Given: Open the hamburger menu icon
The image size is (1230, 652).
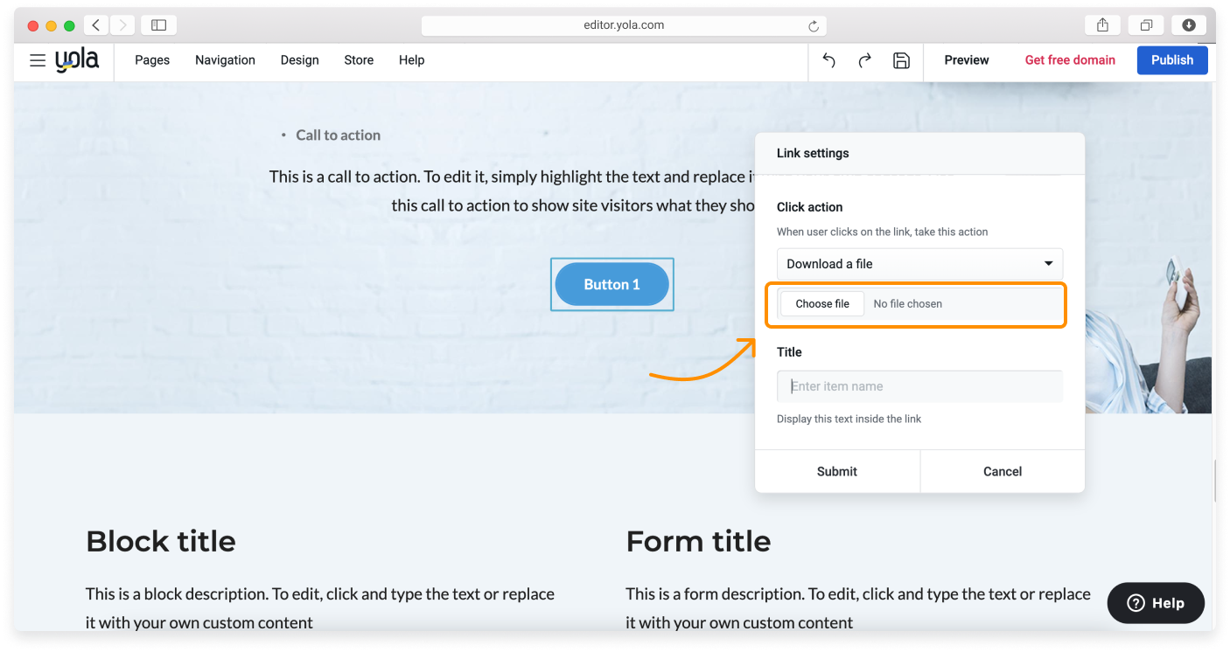Looking at the screenshot, I should coord(38,60).
